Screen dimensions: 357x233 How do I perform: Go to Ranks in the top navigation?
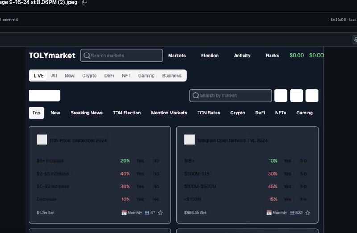pos(272,56)
